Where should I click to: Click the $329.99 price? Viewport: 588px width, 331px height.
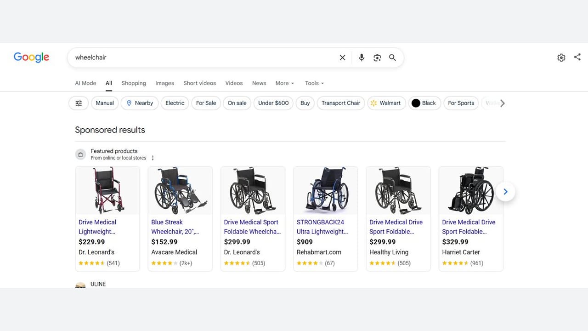455,242
